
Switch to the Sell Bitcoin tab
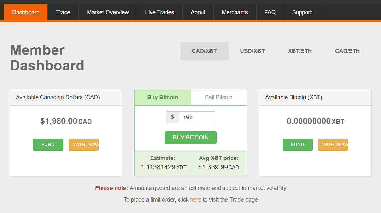click(x=218, y=97)
